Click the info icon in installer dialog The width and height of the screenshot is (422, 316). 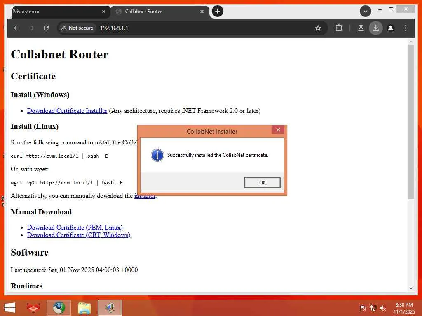click(157, 155)
